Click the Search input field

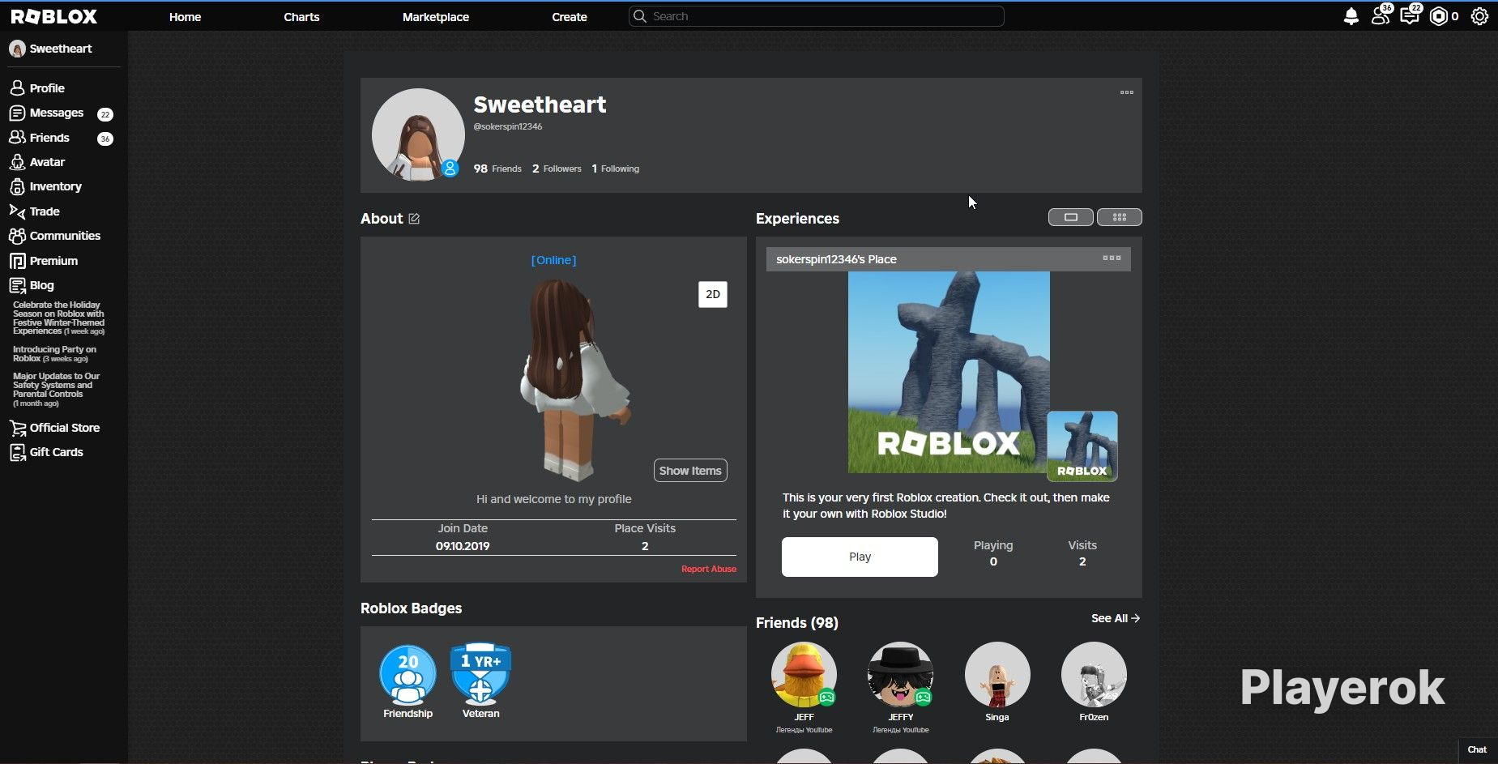pos(817,16)
